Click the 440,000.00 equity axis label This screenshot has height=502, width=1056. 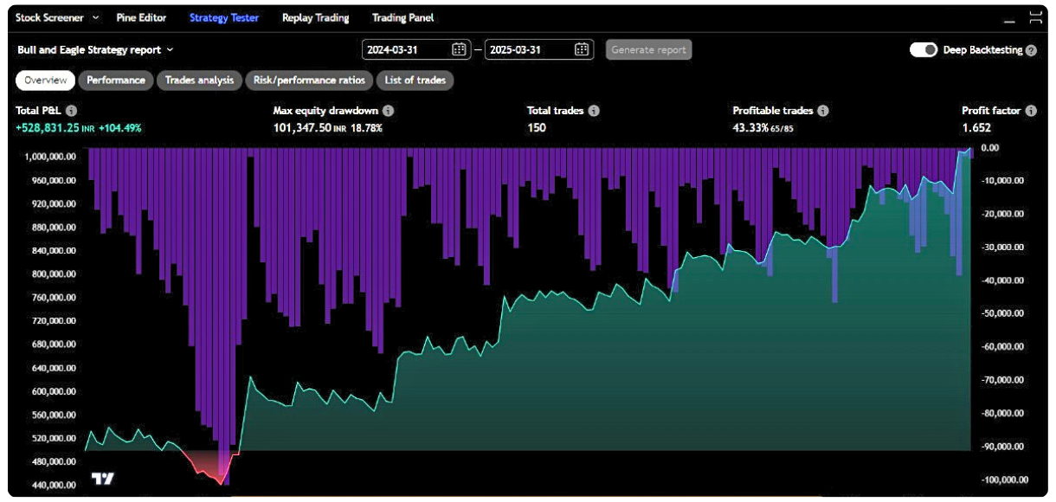(x=53, y=485)
